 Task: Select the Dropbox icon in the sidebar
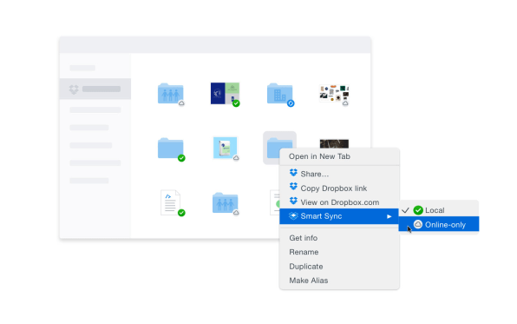(x=74, y=89)
